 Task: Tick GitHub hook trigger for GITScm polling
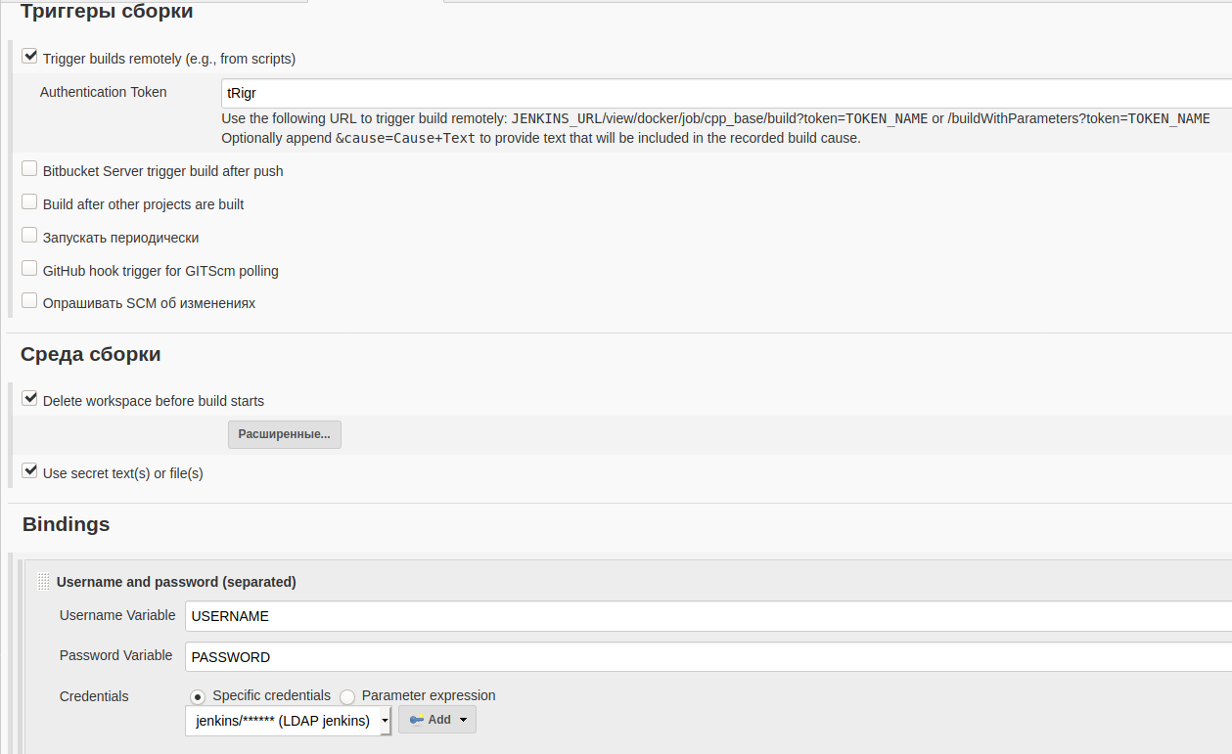coord(29,269)
